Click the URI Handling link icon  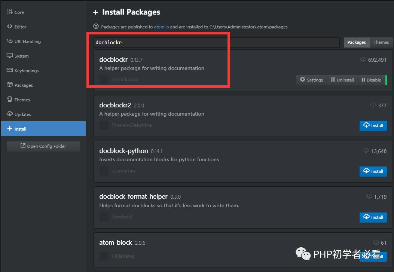pyautogui.click(x=10, y=41)
